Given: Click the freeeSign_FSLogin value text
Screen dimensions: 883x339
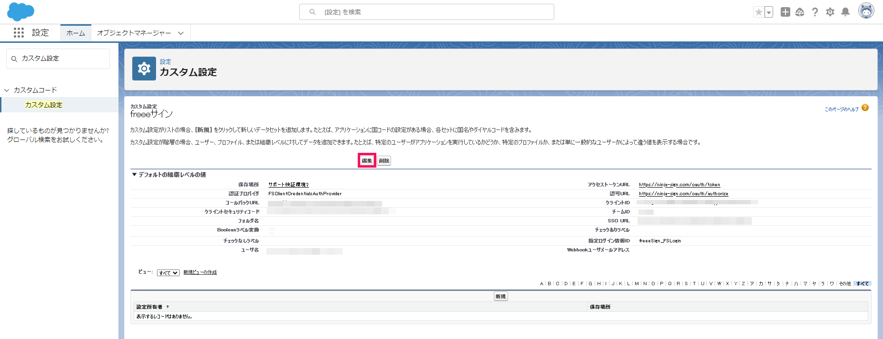Looking at the screenshot, I should (x=660, y=240).
